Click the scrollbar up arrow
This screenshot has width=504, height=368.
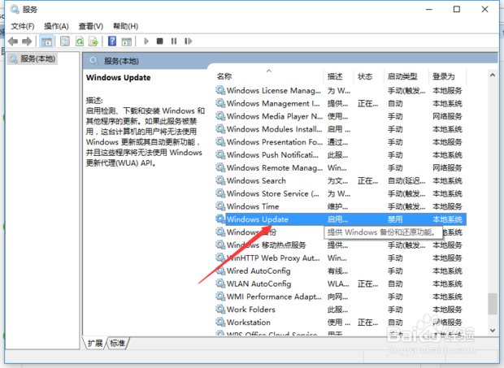point(493,75)
